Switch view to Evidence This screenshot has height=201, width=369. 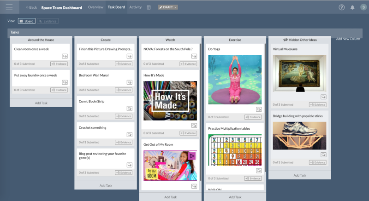tap(48, 21)
